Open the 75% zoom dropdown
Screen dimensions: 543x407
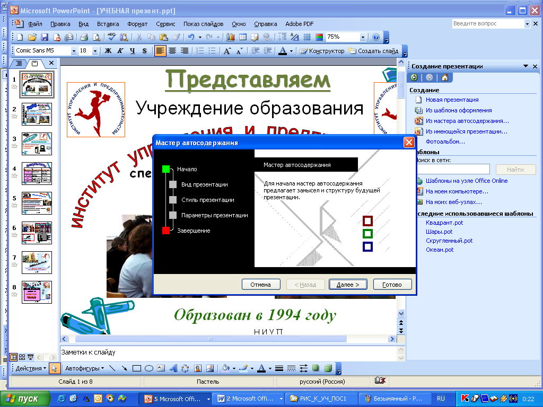click(363, 37)
